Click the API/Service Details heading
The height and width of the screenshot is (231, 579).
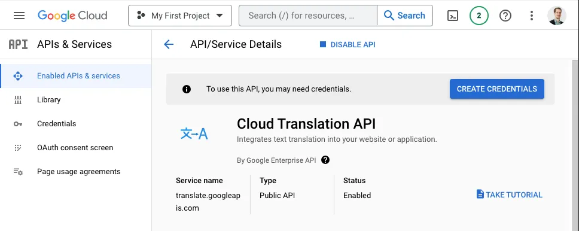click(x=236, y=44)
